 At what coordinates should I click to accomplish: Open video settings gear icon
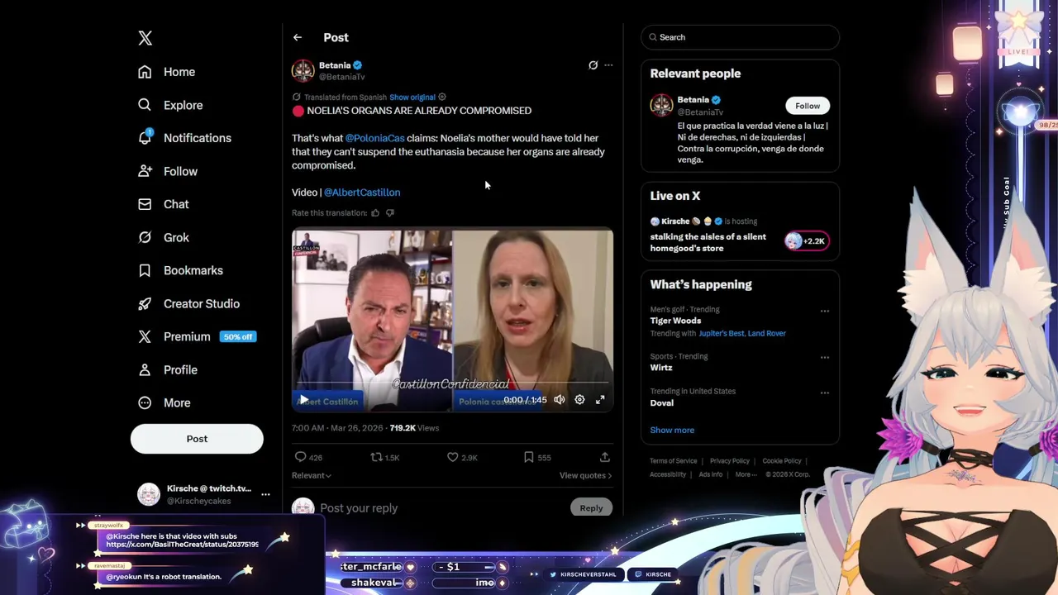click(579, 399)
